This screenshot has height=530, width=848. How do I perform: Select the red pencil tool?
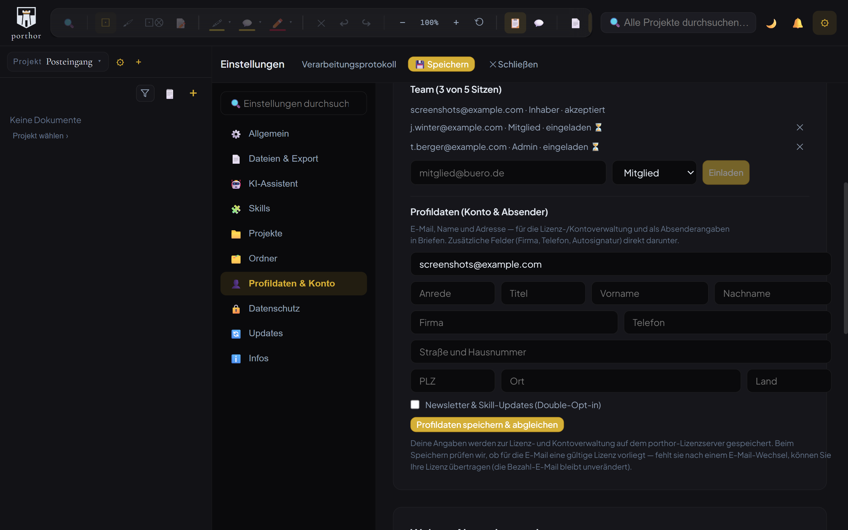point(278,23)
